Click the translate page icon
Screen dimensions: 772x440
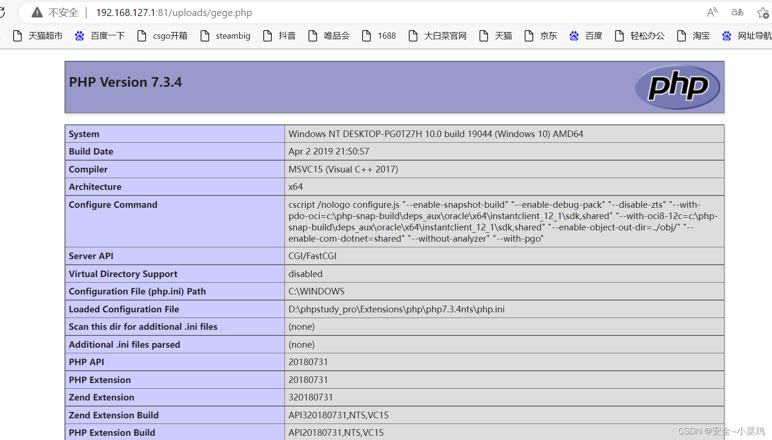tap(737, 12)
